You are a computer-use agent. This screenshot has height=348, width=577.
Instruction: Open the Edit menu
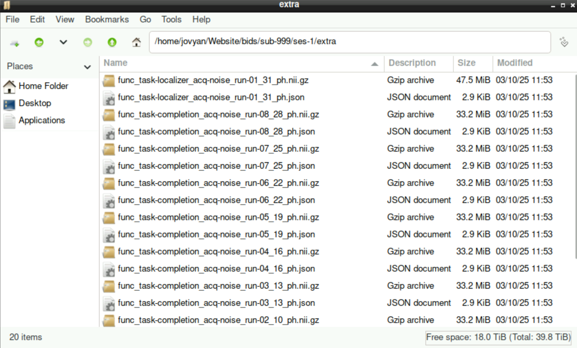point(37,19)
